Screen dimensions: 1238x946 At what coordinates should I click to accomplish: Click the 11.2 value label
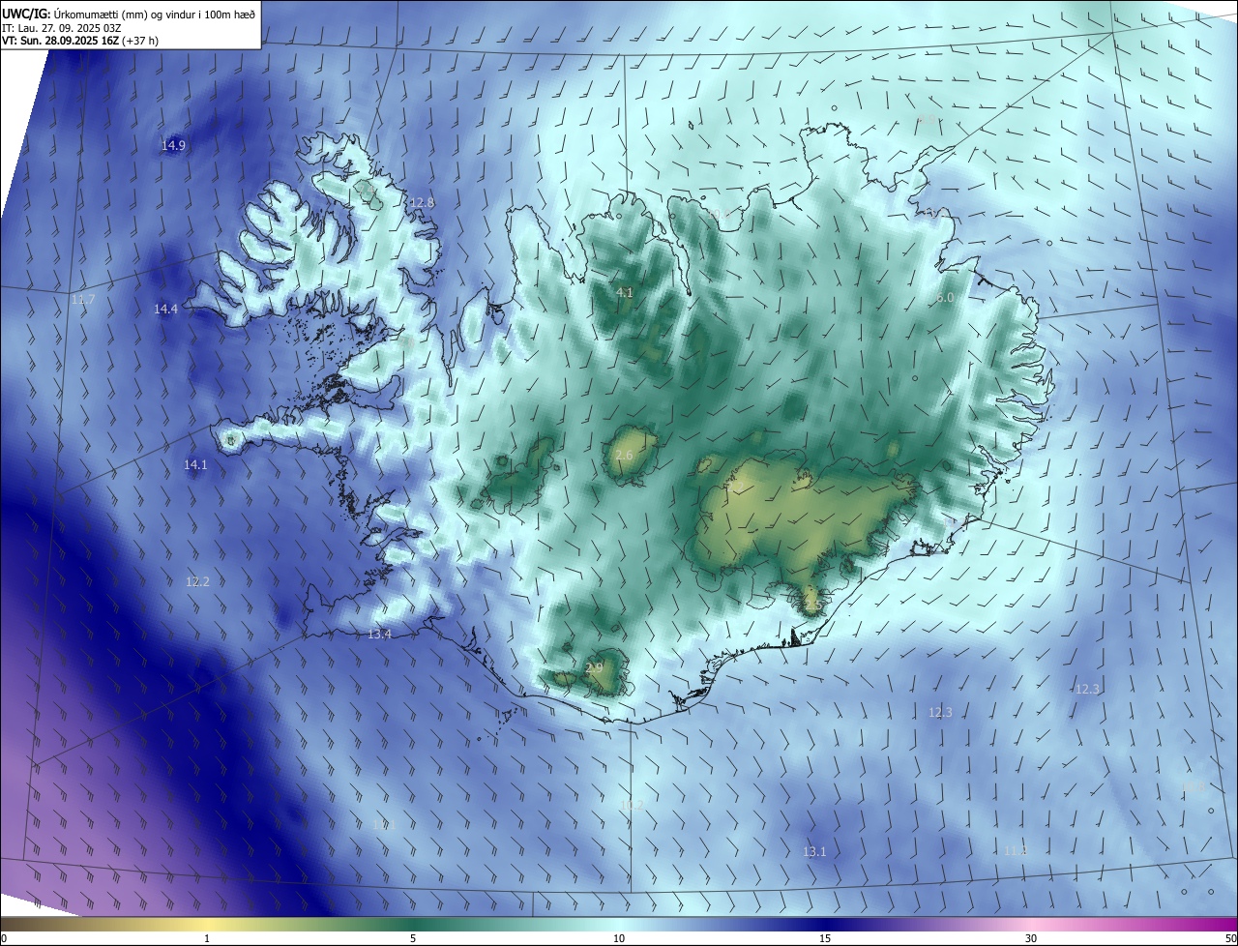pos(1016,850)
